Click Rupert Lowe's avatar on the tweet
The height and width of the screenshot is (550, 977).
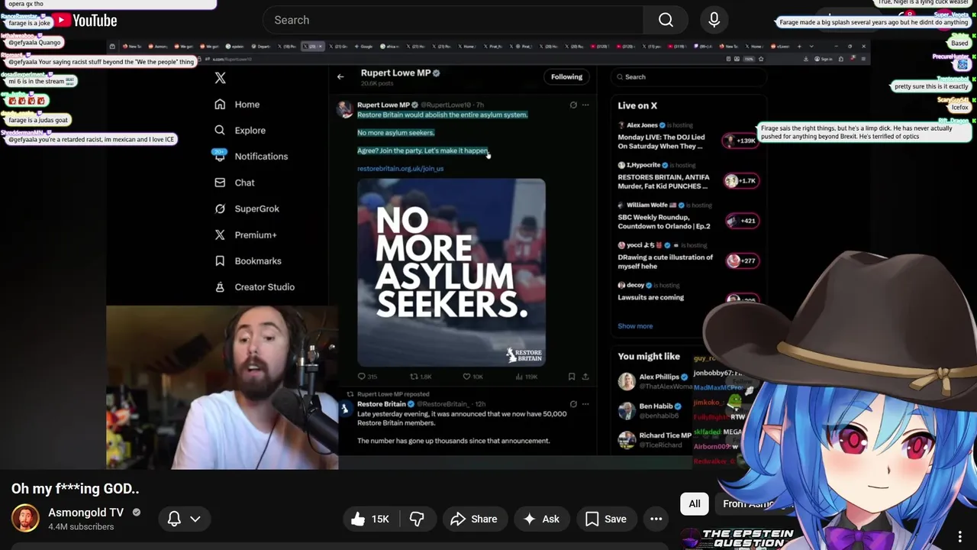coord(345,108)
